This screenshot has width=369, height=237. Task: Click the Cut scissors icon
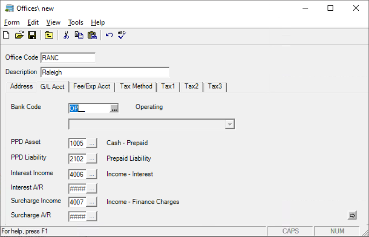click(66, 35)
